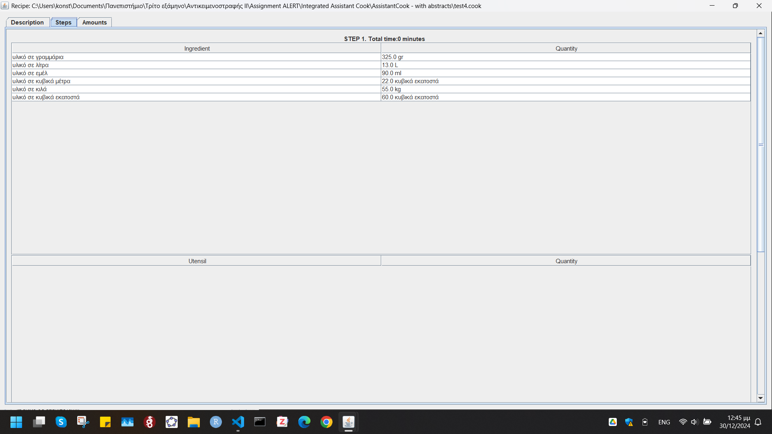Switch to Visual Studio Code

[238, 422]
